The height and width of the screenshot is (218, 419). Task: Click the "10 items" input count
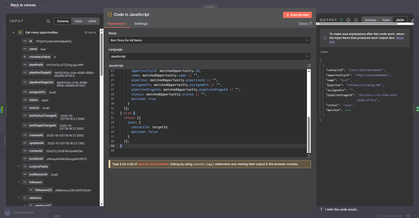(90, 33)
